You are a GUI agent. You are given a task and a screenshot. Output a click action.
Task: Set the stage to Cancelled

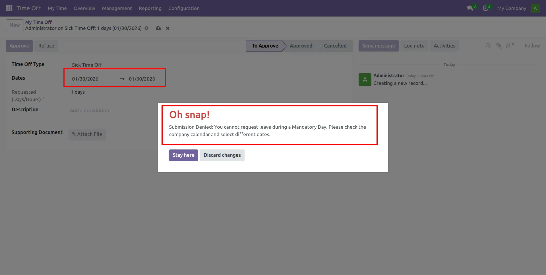pyautogui.click(x=335, y=46)
